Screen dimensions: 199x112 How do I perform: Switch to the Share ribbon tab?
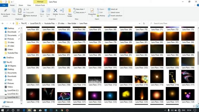click(x=21, y=5)
